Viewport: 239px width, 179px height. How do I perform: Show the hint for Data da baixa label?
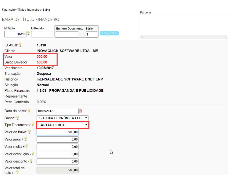pos(29,110)
